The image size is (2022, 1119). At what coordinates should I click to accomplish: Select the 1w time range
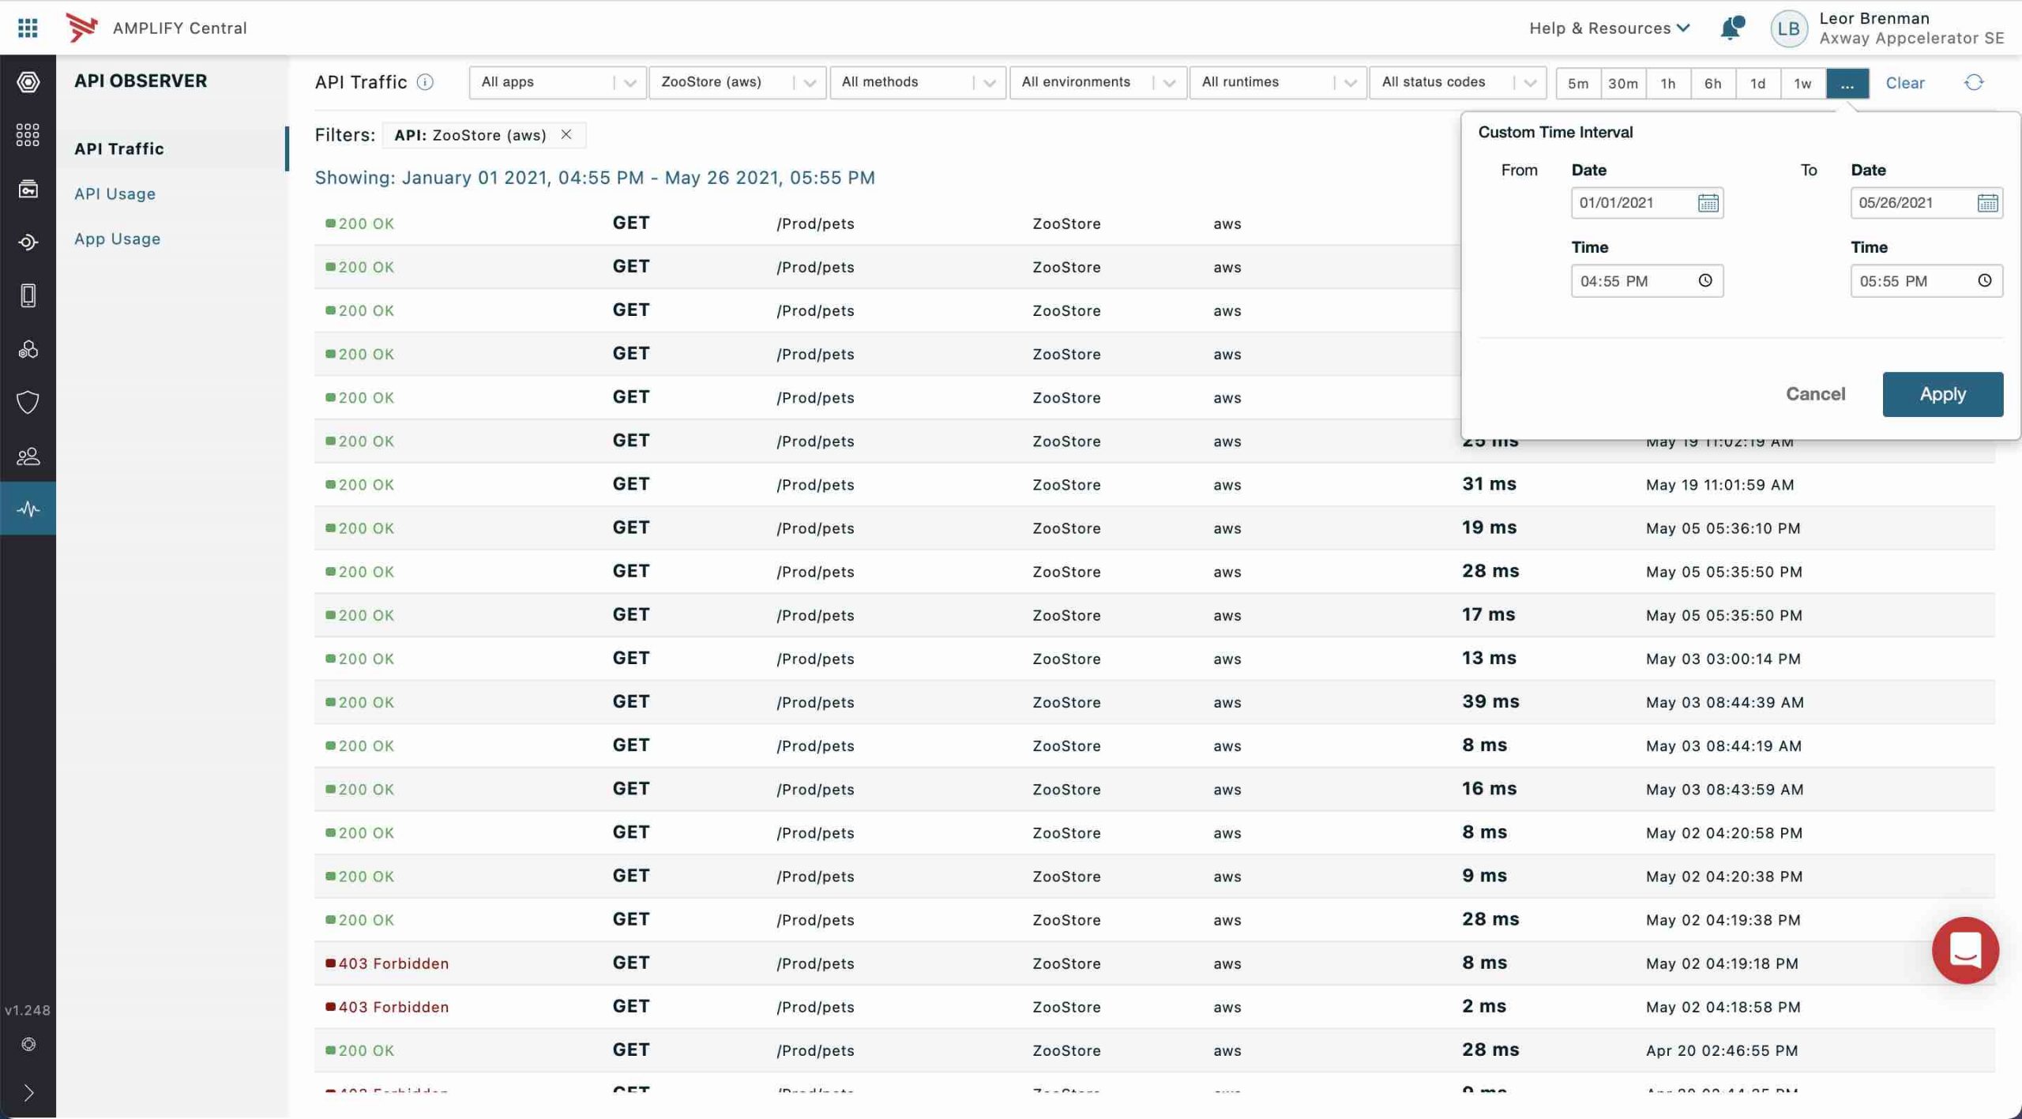(1802, 83)
